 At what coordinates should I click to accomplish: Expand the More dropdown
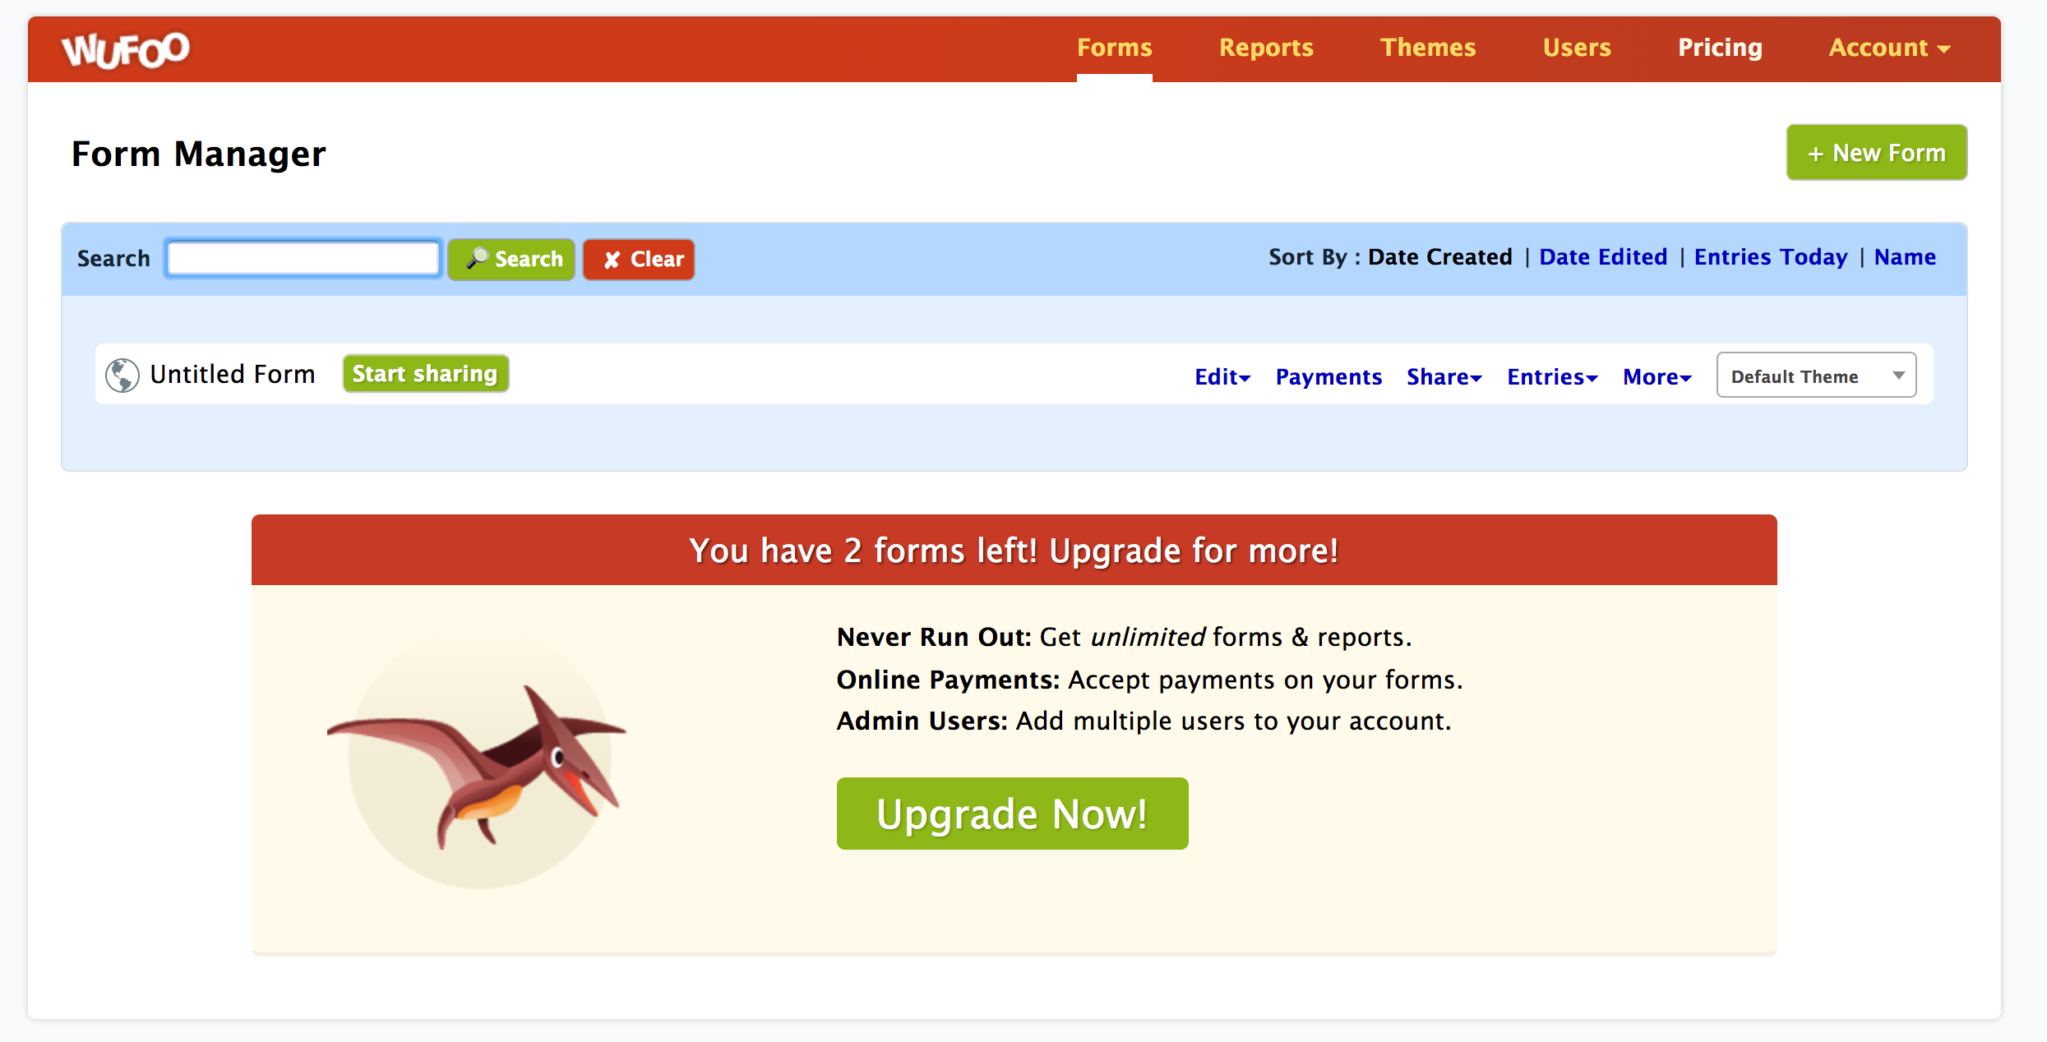click(x=1657, y=377)
